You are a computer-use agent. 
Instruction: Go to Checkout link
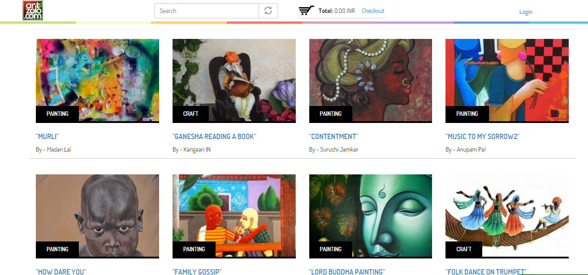point(373,11)
